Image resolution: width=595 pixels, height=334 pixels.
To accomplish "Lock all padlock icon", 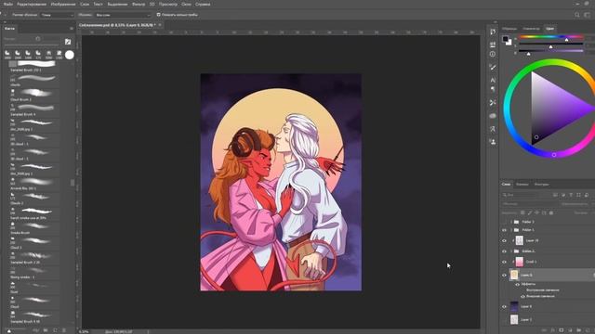I will point(551,212).
